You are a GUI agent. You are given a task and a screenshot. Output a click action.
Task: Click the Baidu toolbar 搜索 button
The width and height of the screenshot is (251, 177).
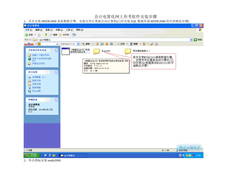(86, 44)
